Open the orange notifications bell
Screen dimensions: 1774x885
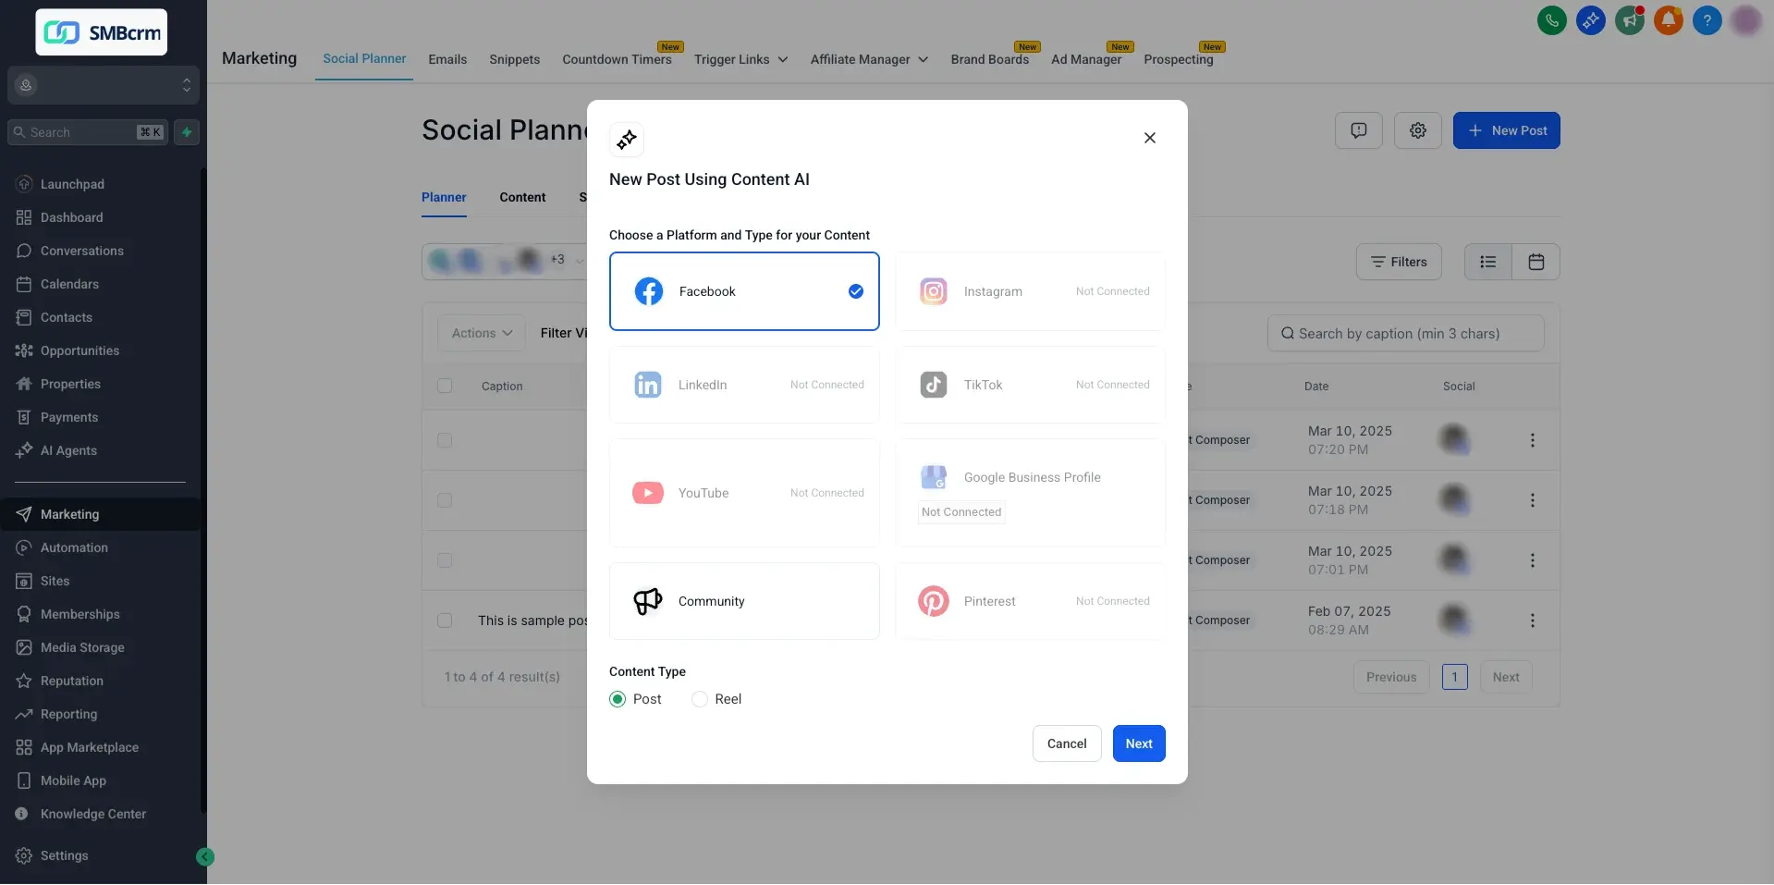(1668, 20)
